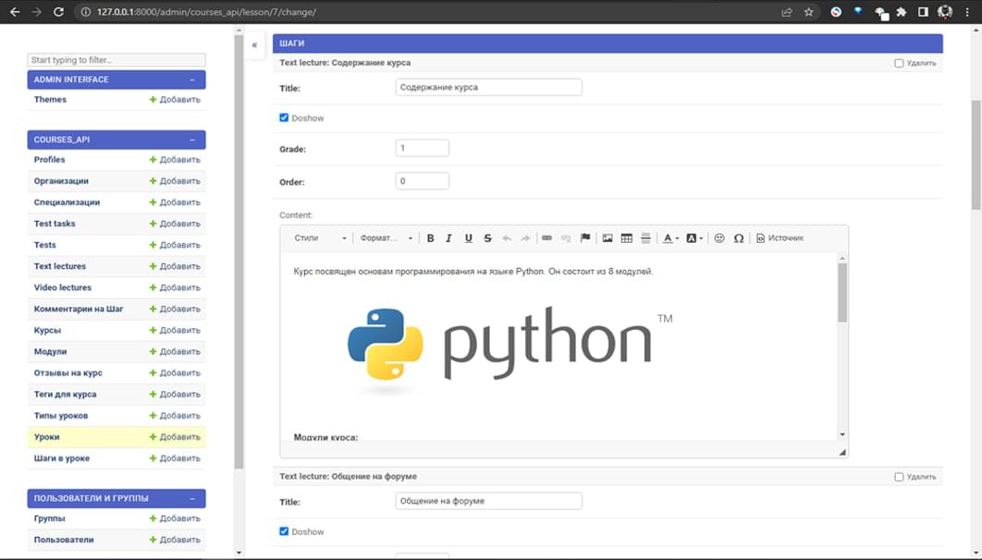Uncheck Doshow for Содержание курса lecture
The width and height of the screenshot is (982, 560).
point(284,118)
